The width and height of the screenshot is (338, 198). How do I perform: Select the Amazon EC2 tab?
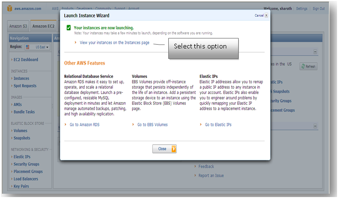pyautogui.click(x=43, y=26)
